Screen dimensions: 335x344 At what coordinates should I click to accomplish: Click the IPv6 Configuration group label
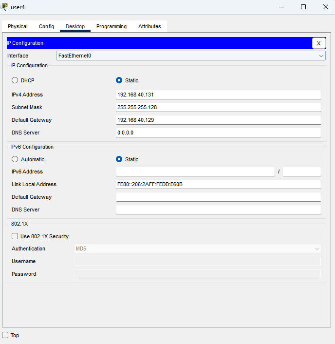point(32,147)
